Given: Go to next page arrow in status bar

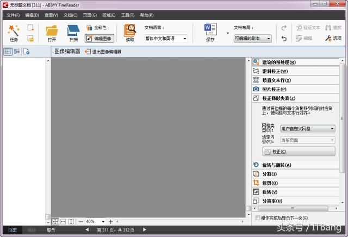Looking at the screenshot, I should coord(145,230).
